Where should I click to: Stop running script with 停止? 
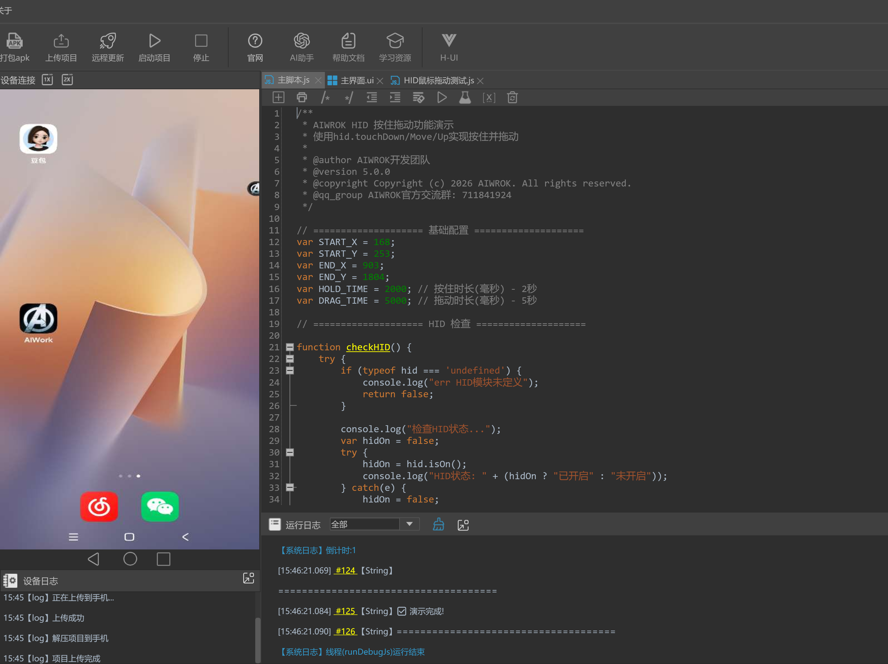pos(201,47)
